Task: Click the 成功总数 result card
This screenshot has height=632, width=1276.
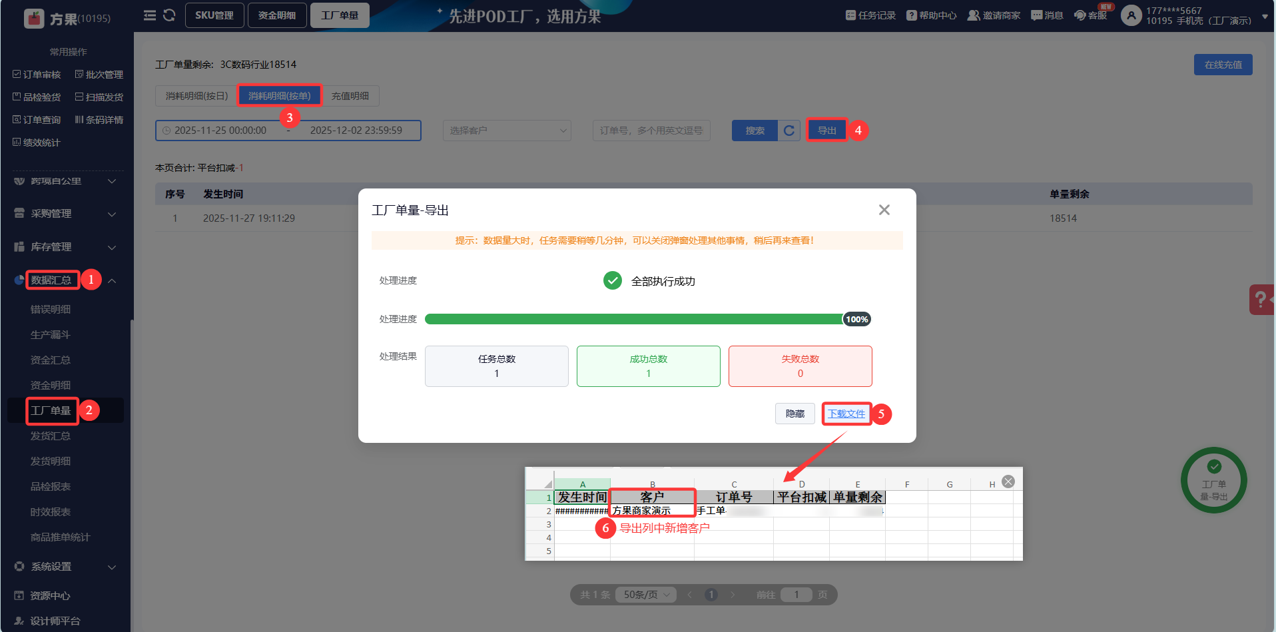Action: [x=648, y=366]
